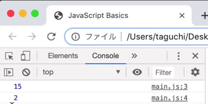Click the browser forward arrow
This screenshot has height=104, width=208.
(32, 37)
